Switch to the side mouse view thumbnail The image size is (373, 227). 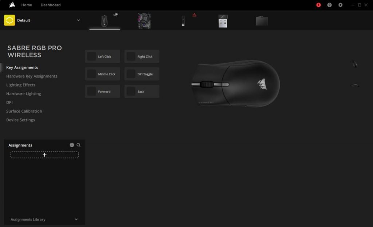point(355,85)
